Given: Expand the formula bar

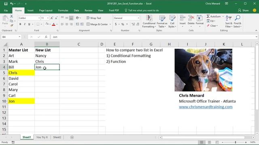Looking at the screenshot, I should pos(256,37).
